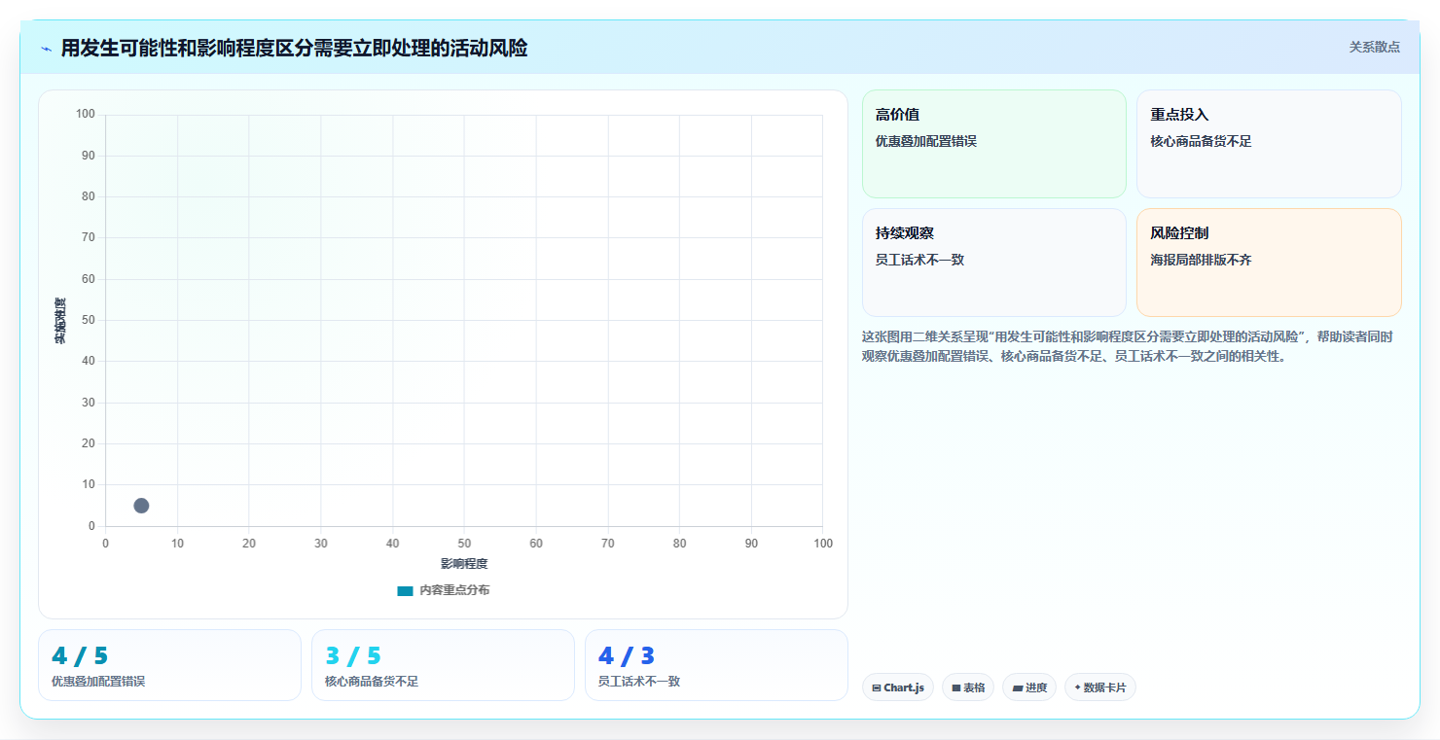Click the 3 / 5 核心商品备货不足 stat card

443,665
